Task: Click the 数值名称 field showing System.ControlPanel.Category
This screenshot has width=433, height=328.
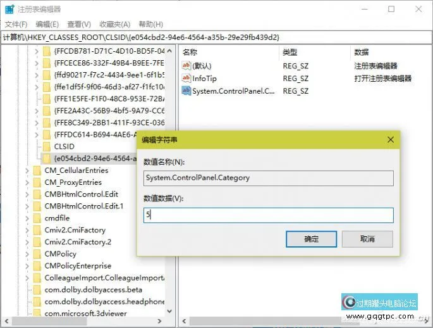Action: click(269, 178)
